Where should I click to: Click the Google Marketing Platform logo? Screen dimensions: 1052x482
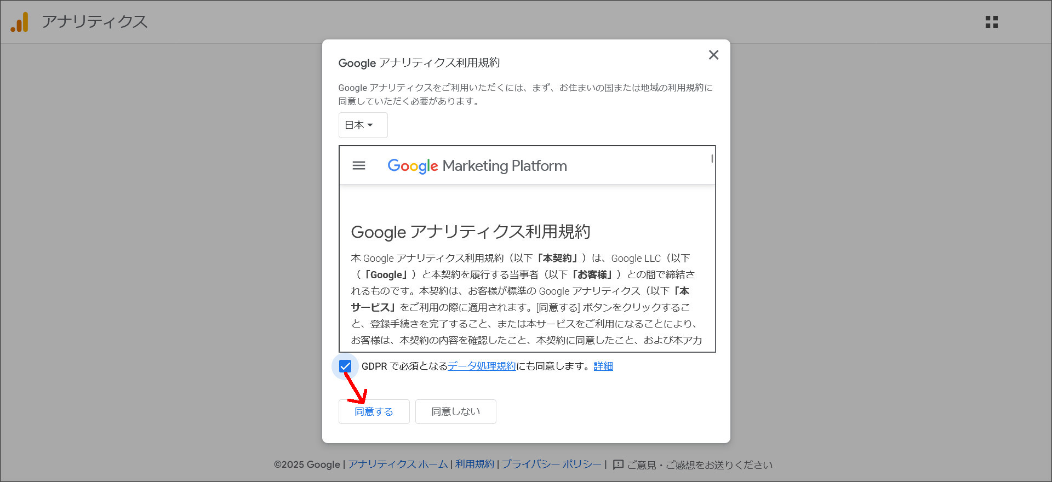click(x=477, y=166)
